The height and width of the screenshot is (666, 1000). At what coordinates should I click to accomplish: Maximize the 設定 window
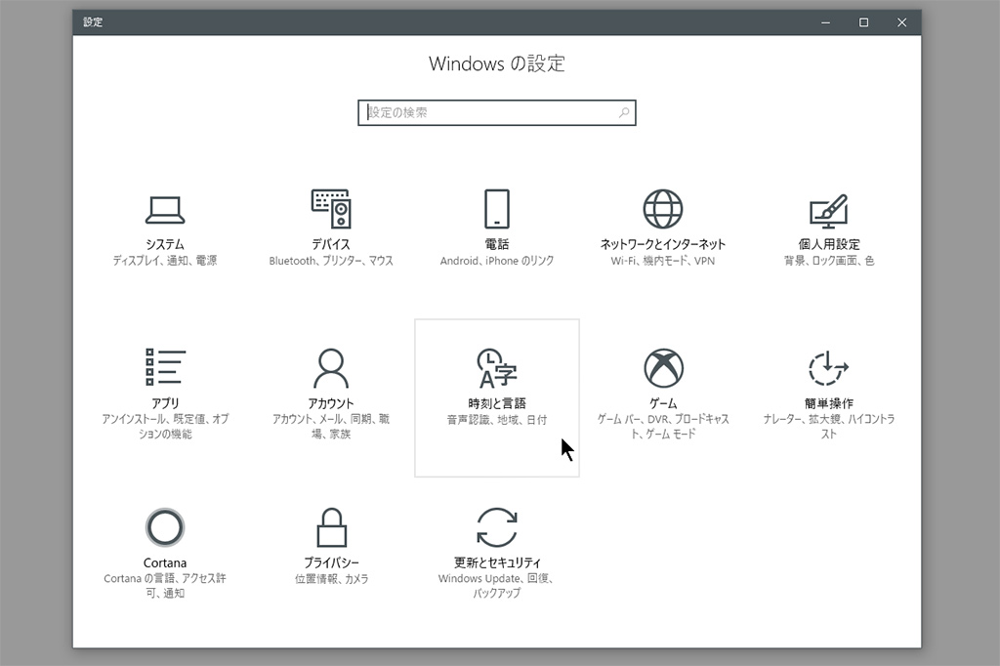(863, 22)
